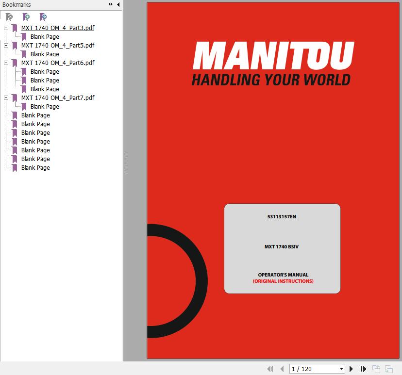Select Blank Page under Part7.pdf

click(x=45, y=106)
